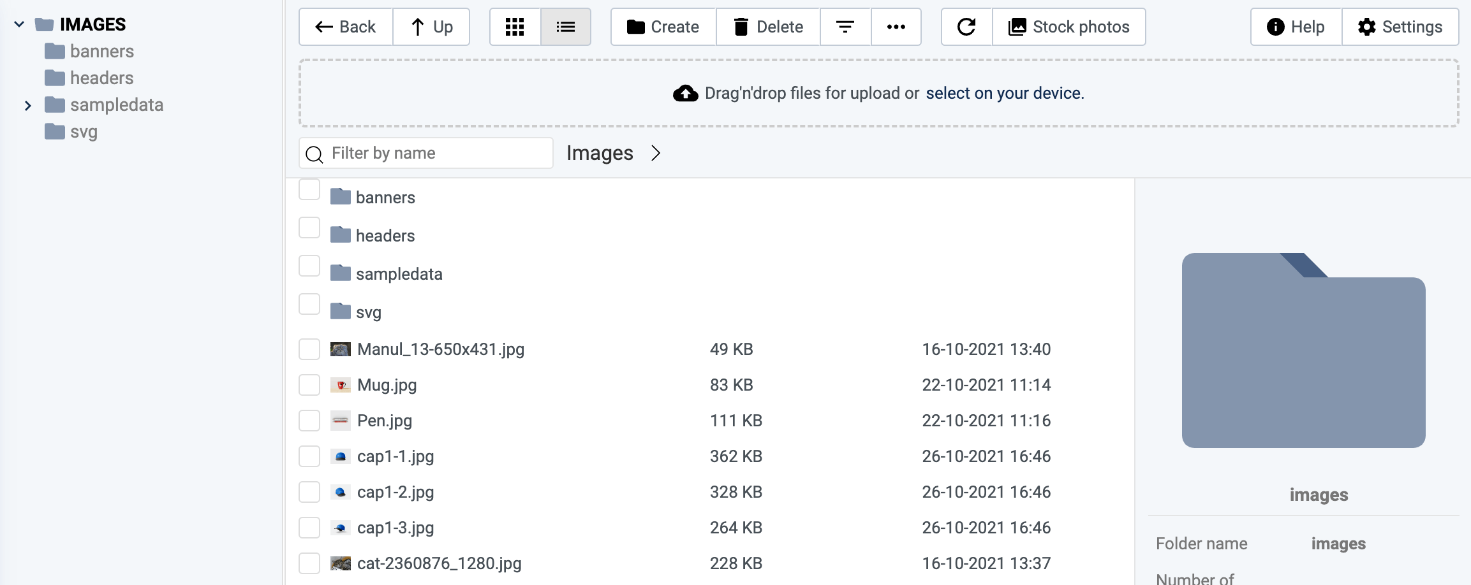Screen dimensions: 1471x585
Task: Expand the sampledata folder in the sidebar
Action: 28,105
